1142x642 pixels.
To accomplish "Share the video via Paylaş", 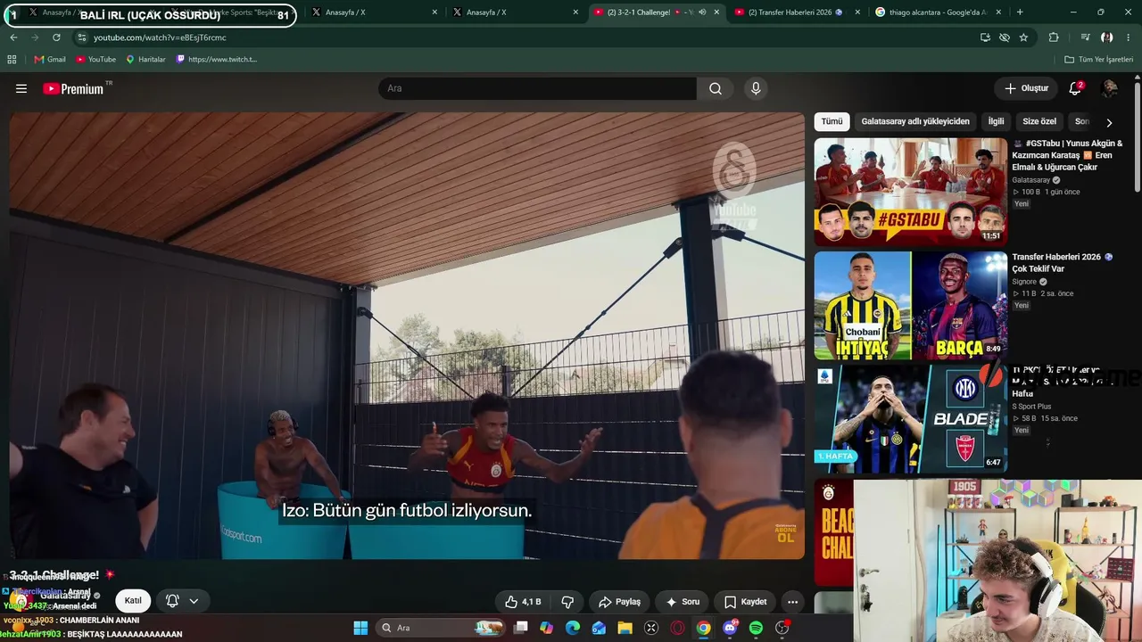I will [x=620, y=602].
